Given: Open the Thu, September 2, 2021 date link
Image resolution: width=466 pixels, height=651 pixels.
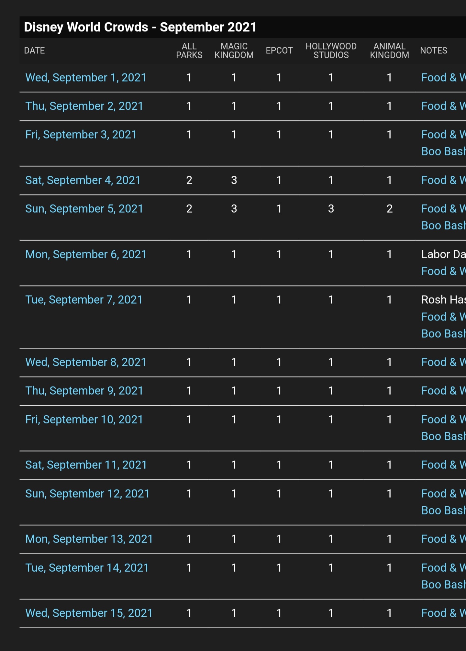Looking at the screenshot, I should (84, 106).
